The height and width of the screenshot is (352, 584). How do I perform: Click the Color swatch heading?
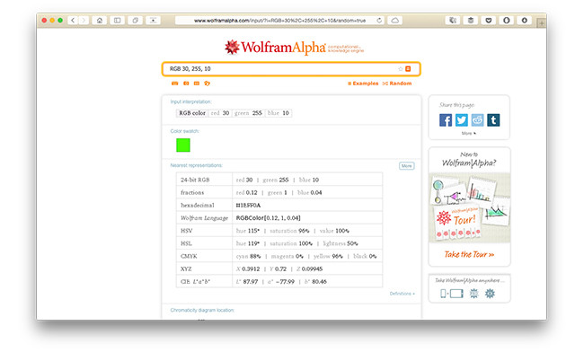[x=185, y=131]
